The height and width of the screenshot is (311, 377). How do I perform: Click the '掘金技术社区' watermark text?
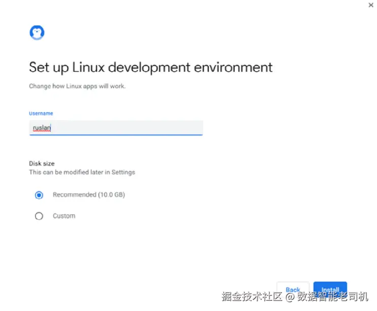[252, 296]
